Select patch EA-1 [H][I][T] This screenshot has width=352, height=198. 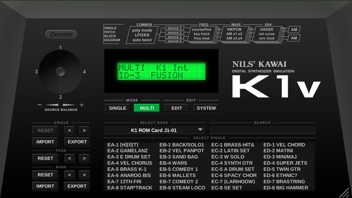click(123, 145)
